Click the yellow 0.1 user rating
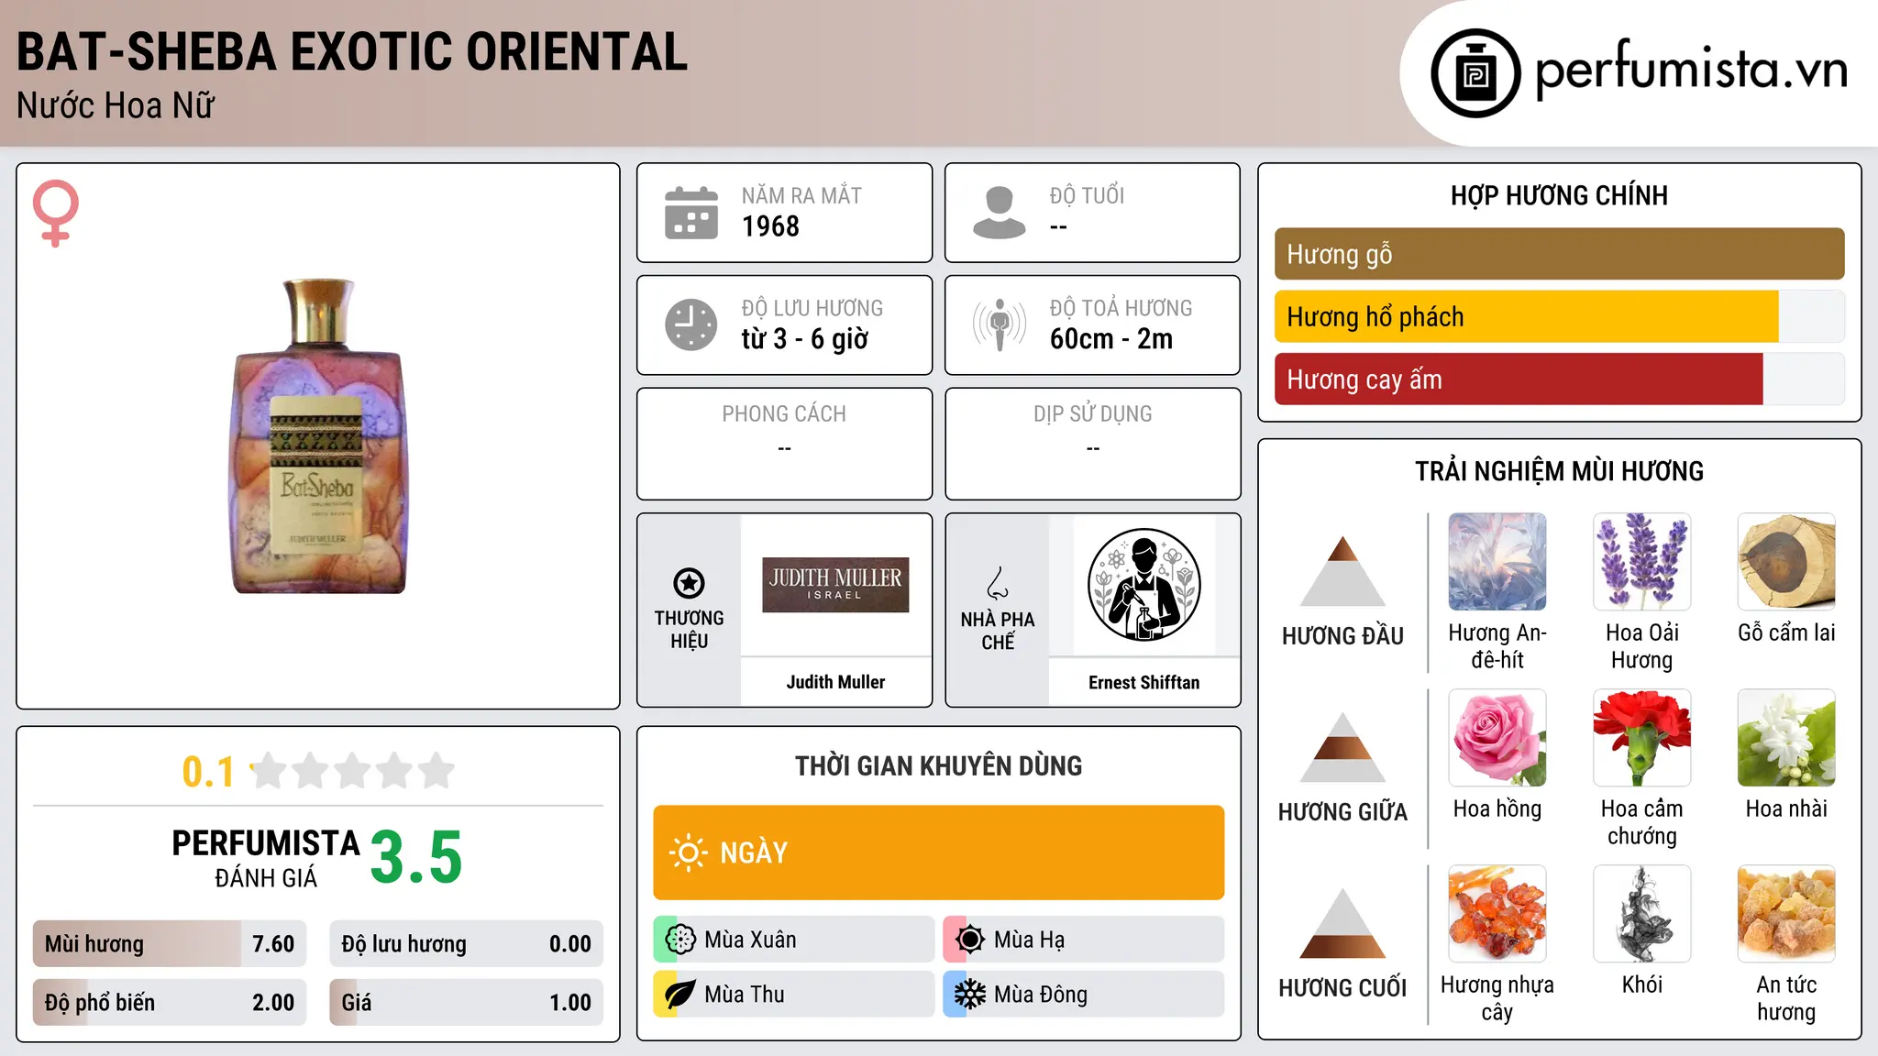 coord(208,772)
